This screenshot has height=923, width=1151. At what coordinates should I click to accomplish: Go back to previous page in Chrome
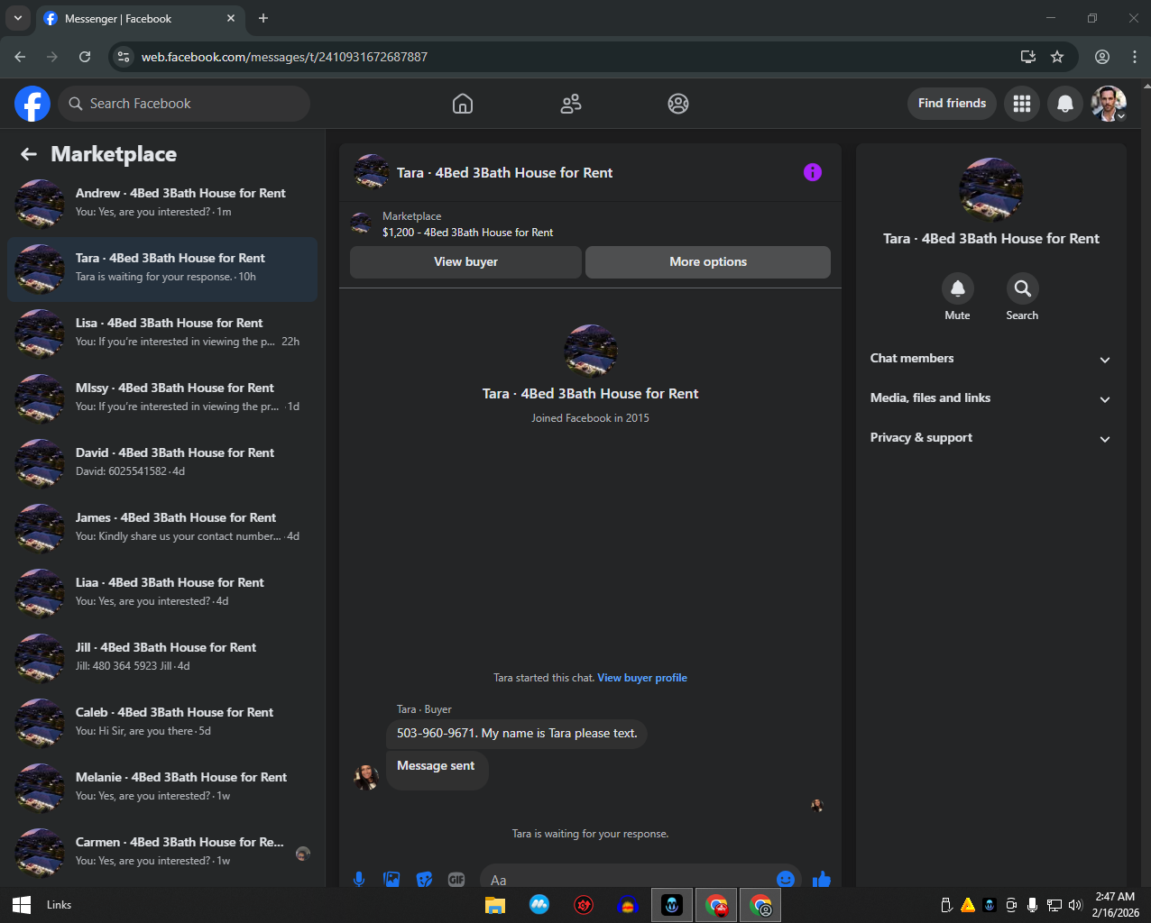[20, 57]
